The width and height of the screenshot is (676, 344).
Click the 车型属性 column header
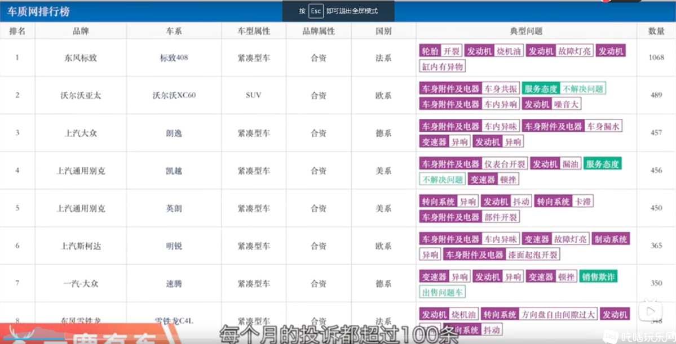254,31
